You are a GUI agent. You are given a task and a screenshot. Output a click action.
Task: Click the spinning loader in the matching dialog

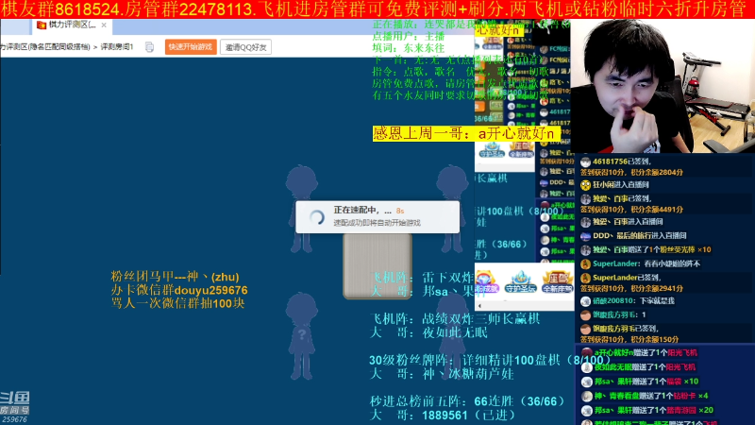pos(317,217)
